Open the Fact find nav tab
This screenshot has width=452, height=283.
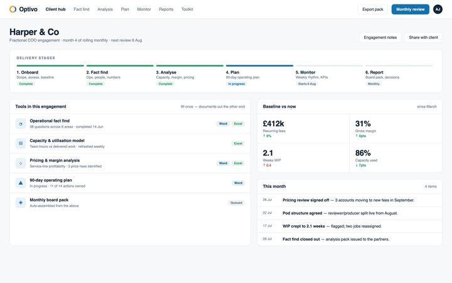pyautogui.click(x=82, y=9)
